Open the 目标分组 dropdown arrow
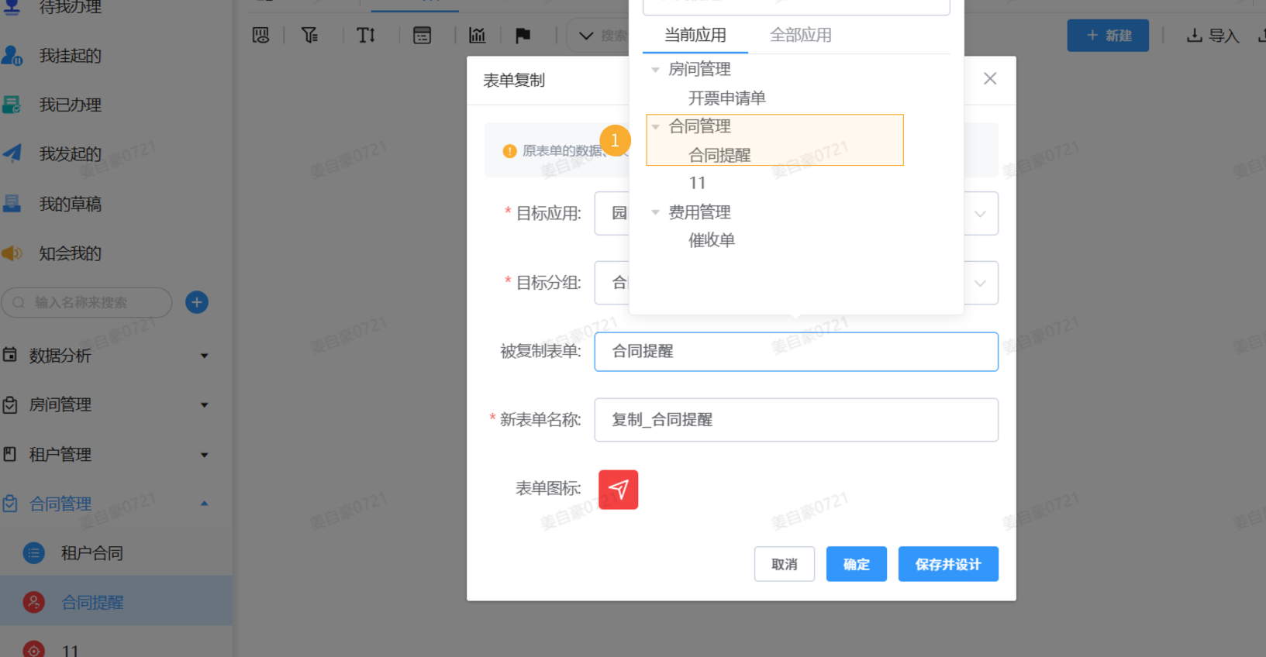This screenshot has width=1266, height=657. click(x=980, y=284)
